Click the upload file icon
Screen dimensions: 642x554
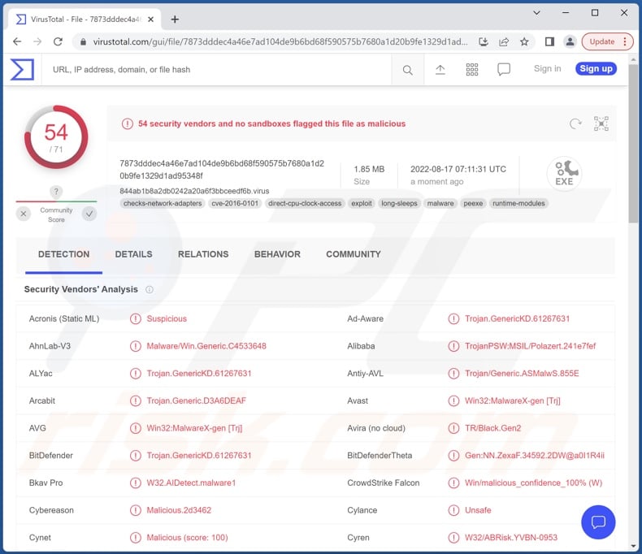click(440, 70)
